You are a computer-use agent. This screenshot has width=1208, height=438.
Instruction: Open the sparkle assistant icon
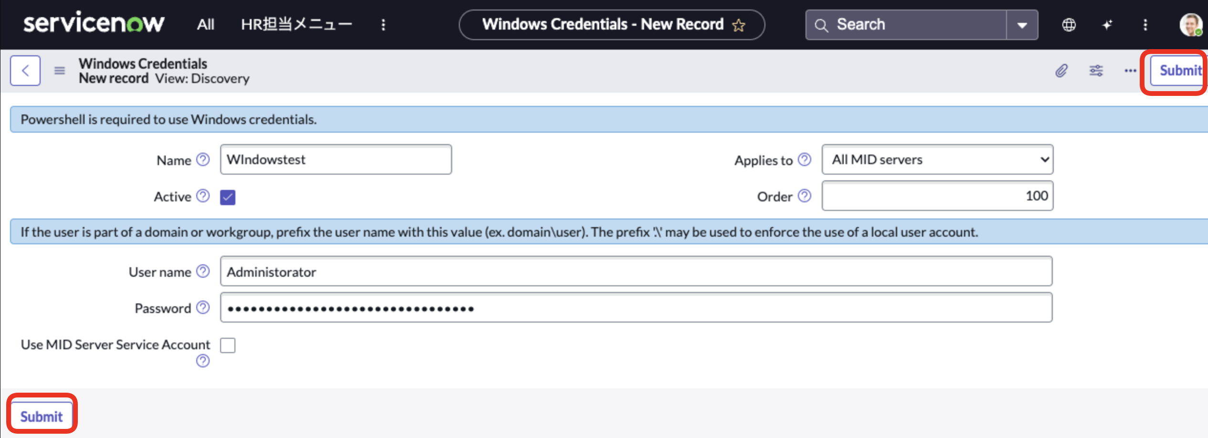point(1107,25)
